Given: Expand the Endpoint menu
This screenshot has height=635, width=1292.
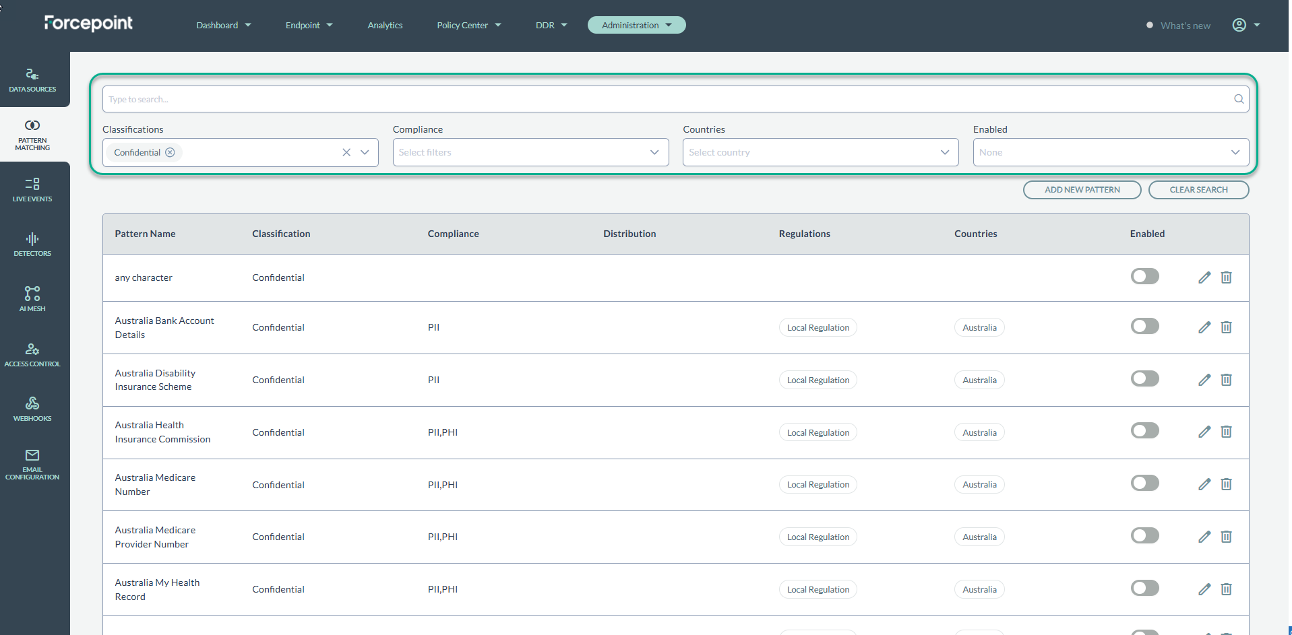Looking at the screenshot, I should [x=309, y=25].
